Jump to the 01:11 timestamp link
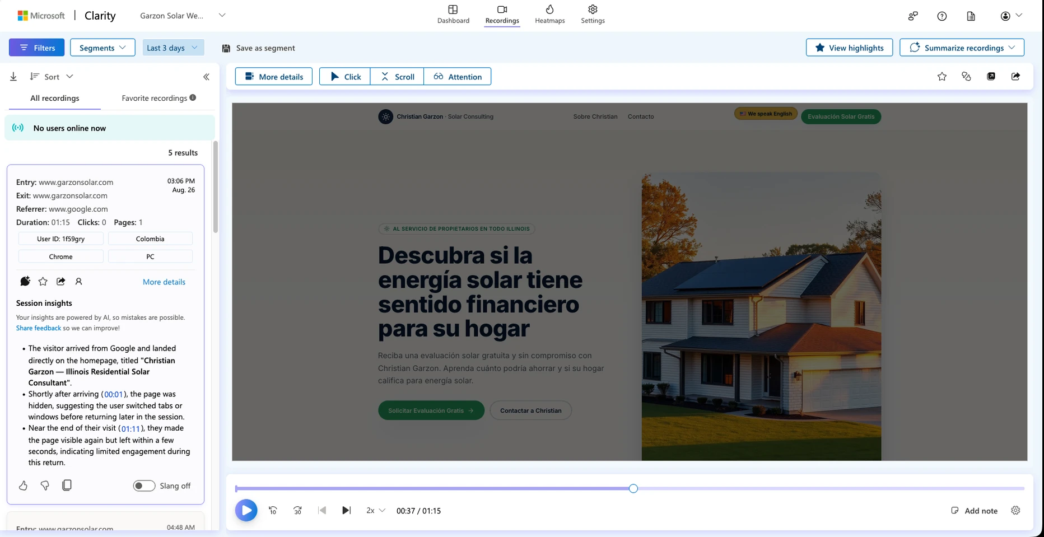This screenshot has width=1044, height=537. pyautogui.click(x=130, y=428)
